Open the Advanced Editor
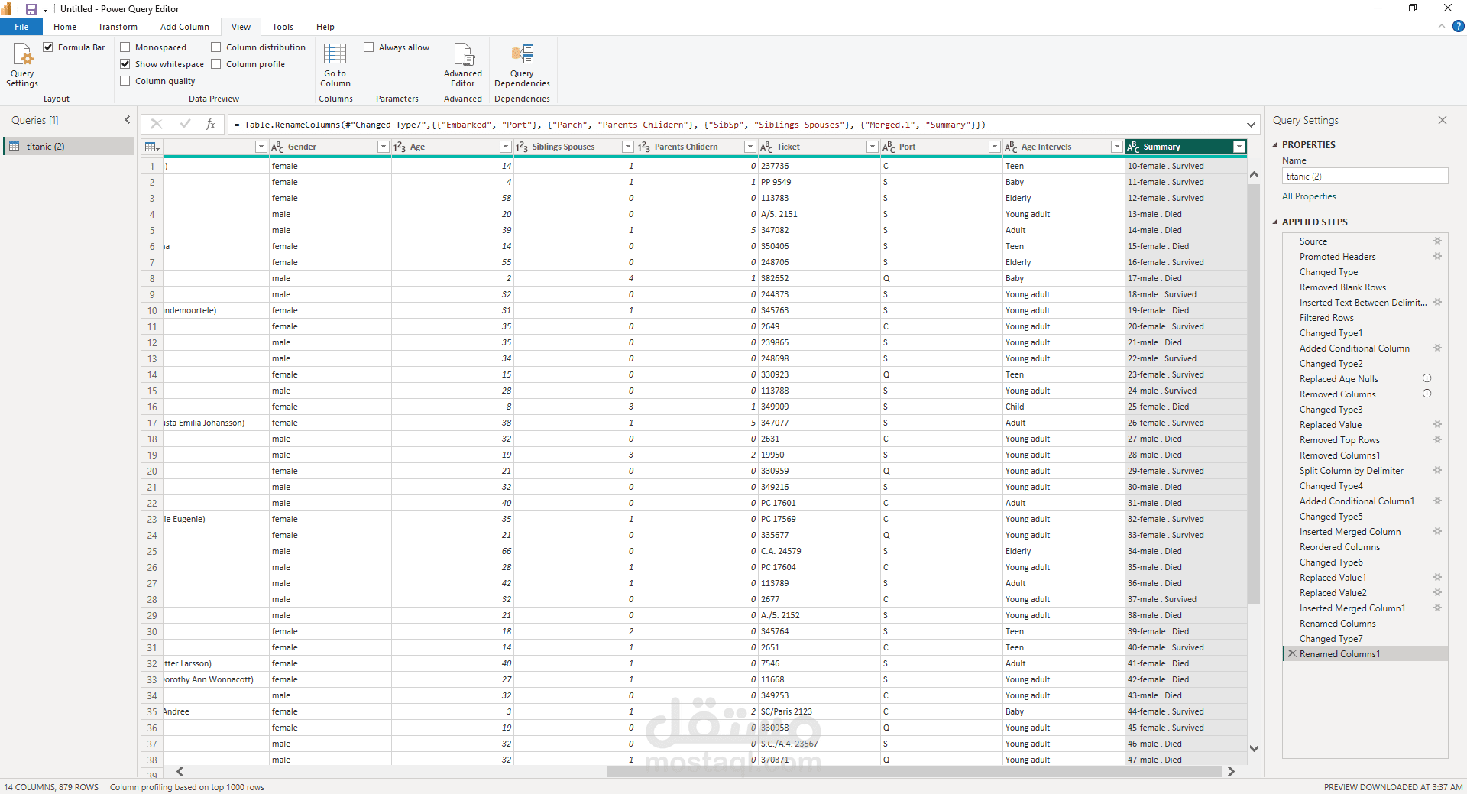The height and width of the screenshot is (794, 1467). (462, 64)
